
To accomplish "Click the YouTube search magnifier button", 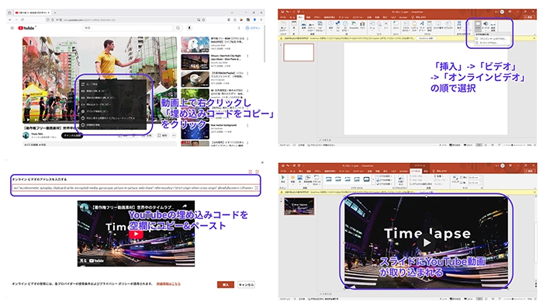I will 178,28.
